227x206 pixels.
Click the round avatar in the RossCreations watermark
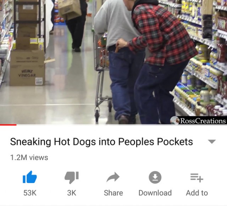(x=175, y=120)
